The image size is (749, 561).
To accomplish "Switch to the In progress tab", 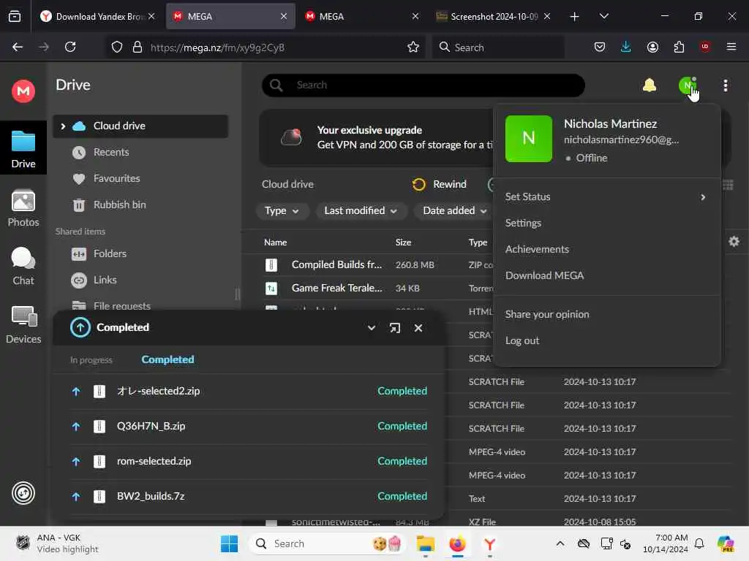I will coord(91,359).
